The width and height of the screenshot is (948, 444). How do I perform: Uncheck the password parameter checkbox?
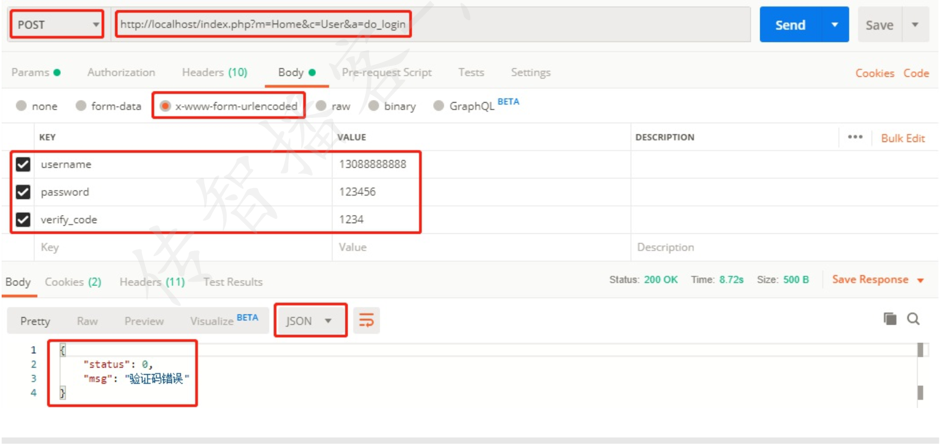tap(23, 192)
